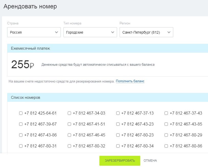Check the box for +7 812 467-80-29
208x167 pixels.
(166, 135)
